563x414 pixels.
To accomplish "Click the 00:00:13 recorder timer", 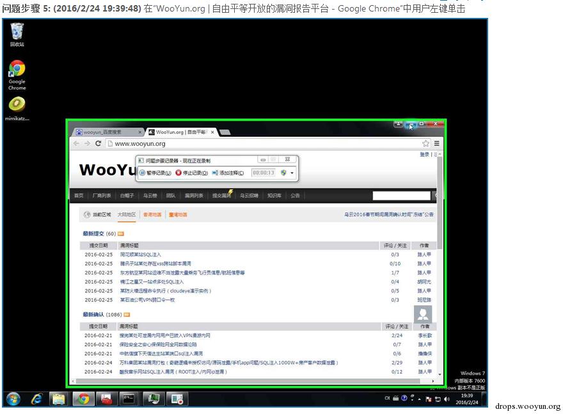I will click(x=263, y=173).
